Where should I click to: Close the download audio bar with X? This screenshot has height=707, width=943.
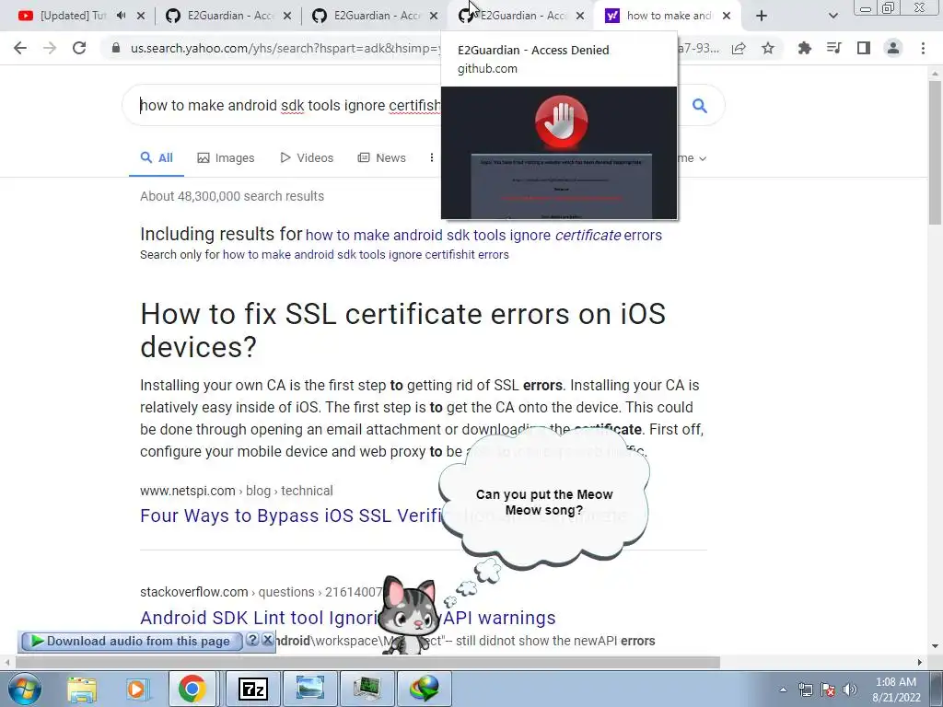tap(268, 640)
